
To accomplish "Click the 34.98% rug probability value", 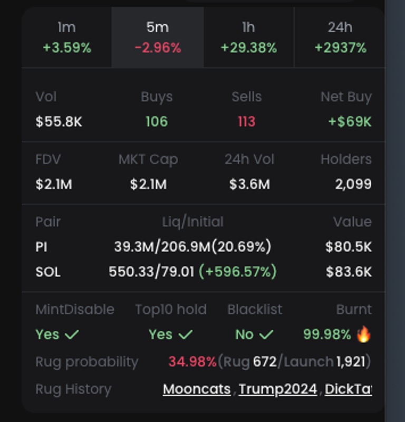I will [x=192, y=362].
